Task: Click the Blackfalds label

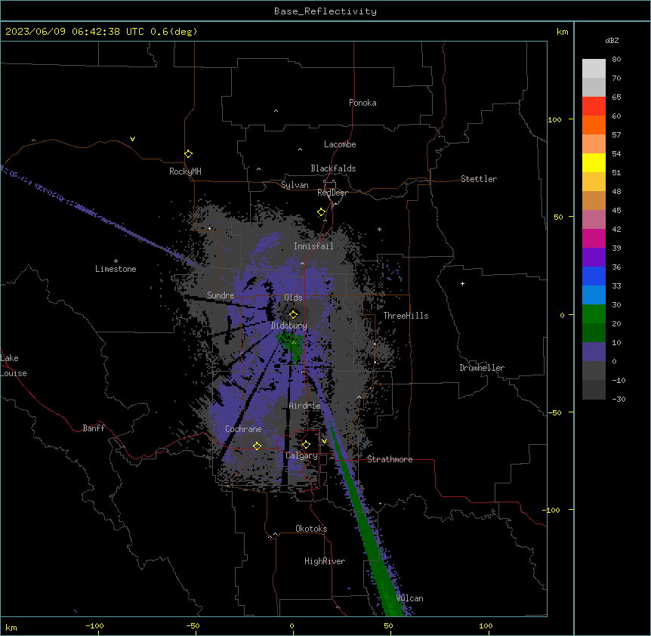Action: click(333, 168)
